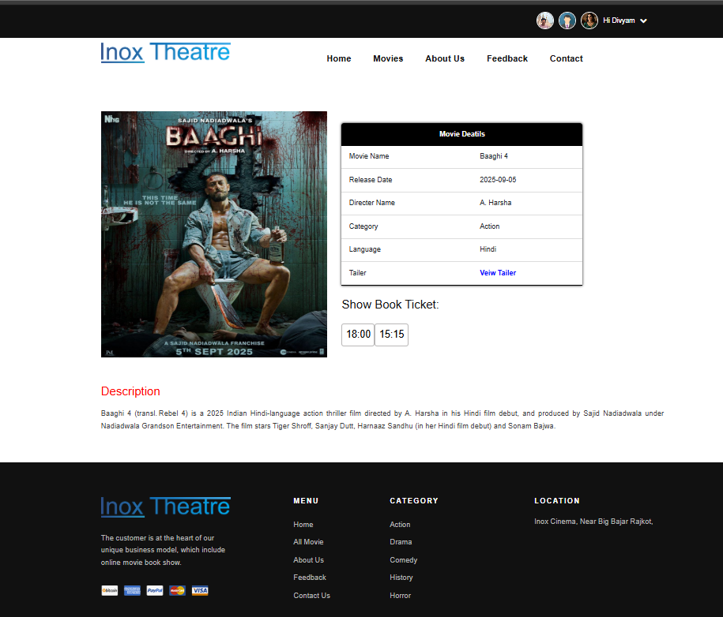Image resolution: width=723 pixels, height=617 pixels.
Task: Click the Visa card icon
Action: 200,590
